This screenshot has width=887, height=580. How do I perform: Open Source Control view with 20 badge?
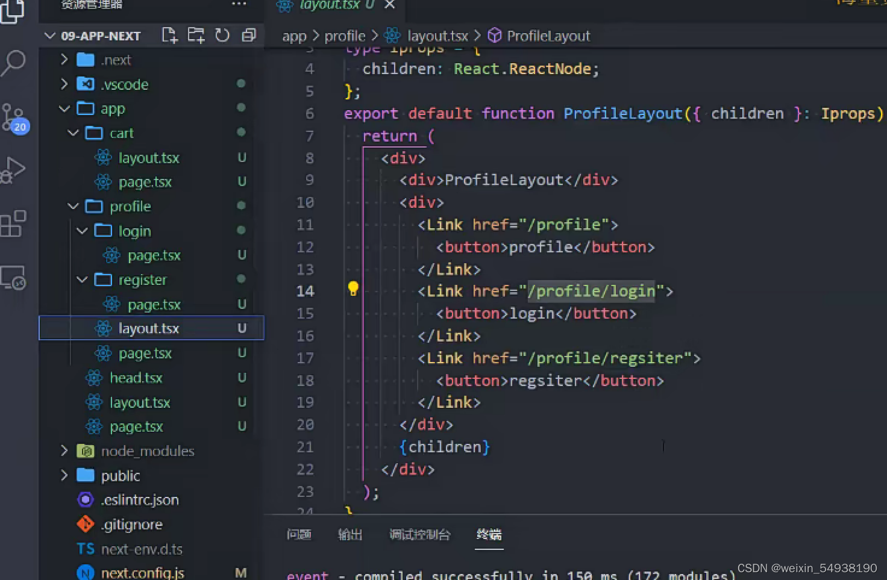(15, 118)
